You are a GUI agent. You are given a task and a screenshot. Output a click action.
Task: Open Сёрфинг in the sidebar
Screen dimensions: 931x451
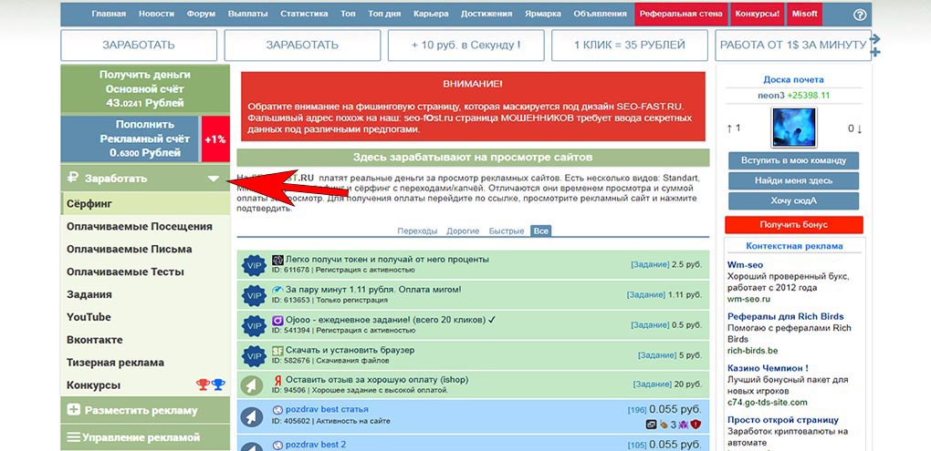click(x=145, y=204)
